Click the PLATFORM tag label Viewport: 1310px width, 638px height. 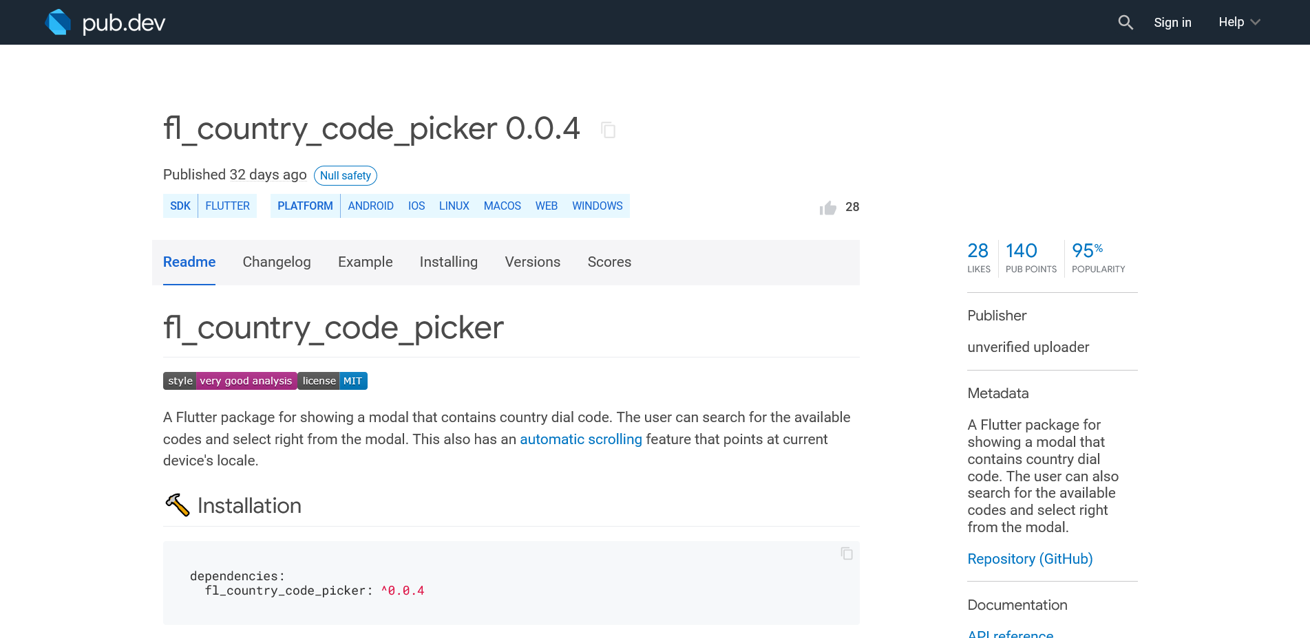pos(305,206)
